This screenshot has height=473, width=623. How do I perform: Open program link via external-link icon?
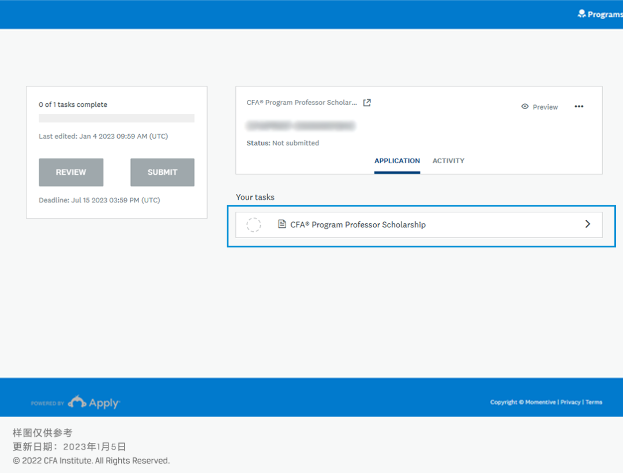pyautogui.click(x=367, y=103)
